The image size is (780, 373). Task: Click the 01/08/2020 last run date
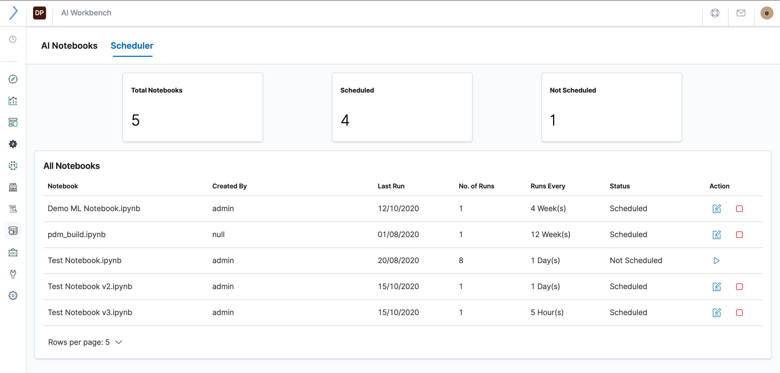coord(398,234)
